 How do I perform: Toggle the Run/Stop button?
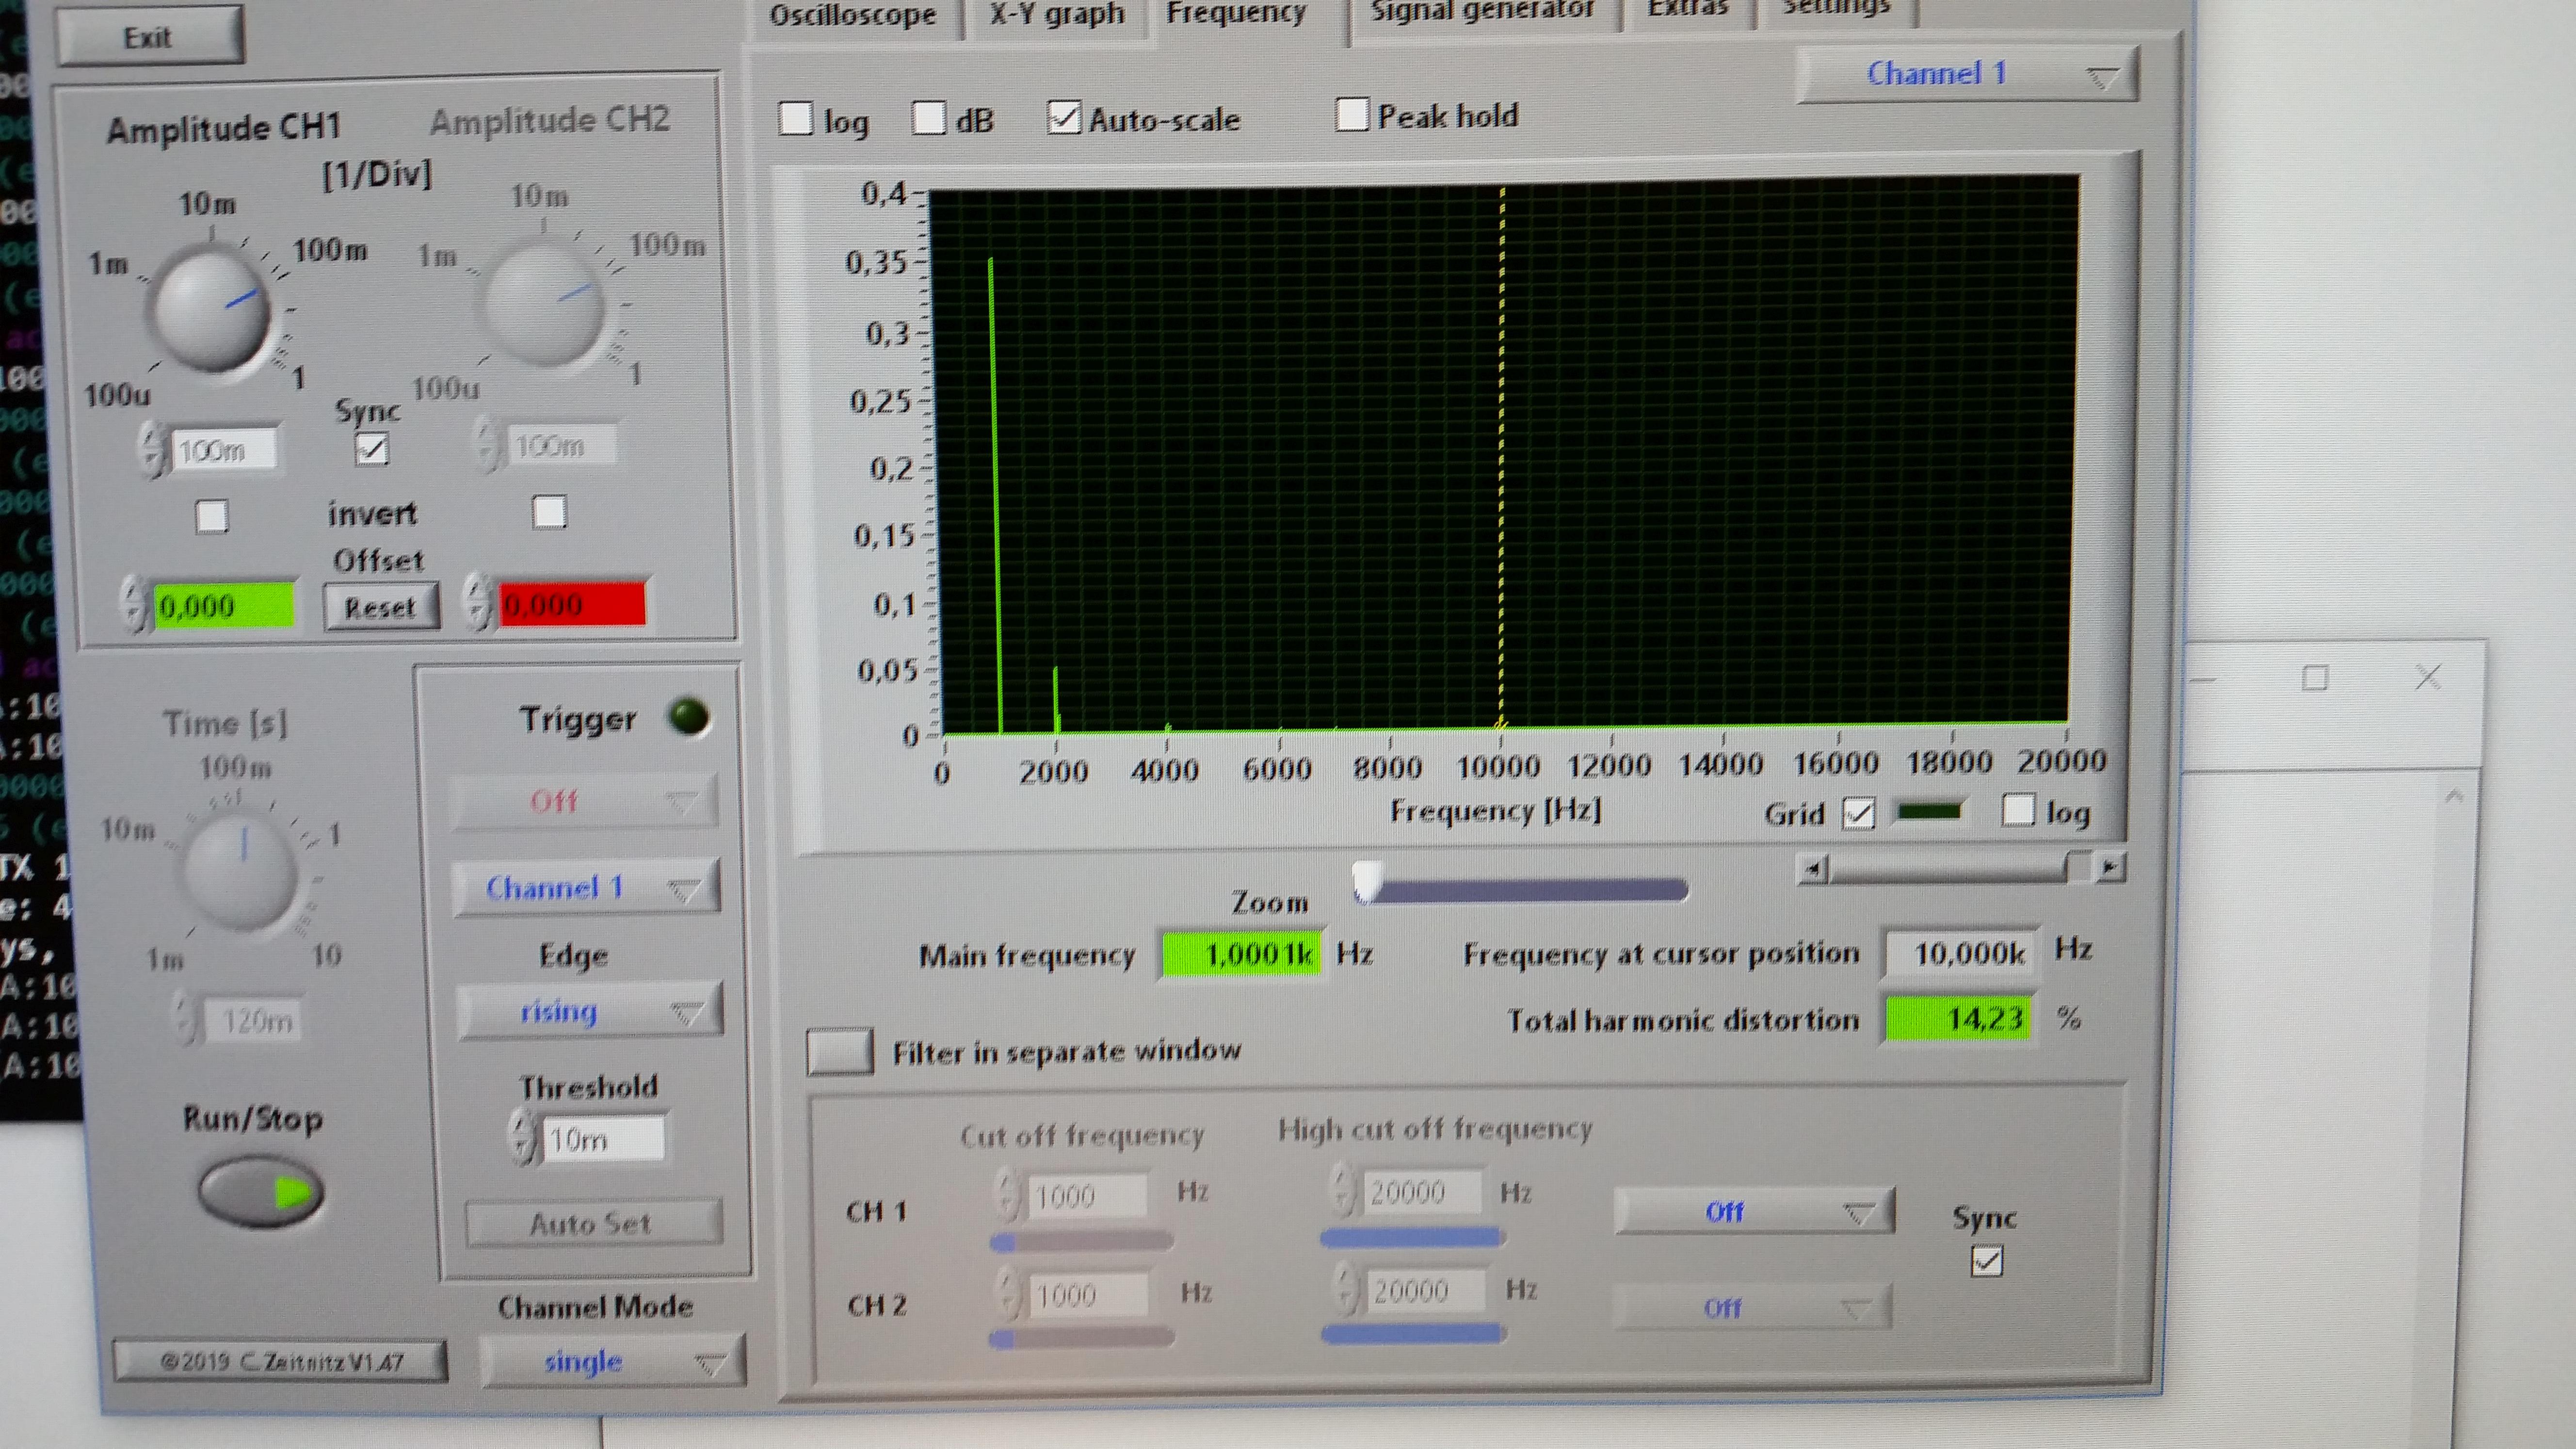click(260, 1191)
